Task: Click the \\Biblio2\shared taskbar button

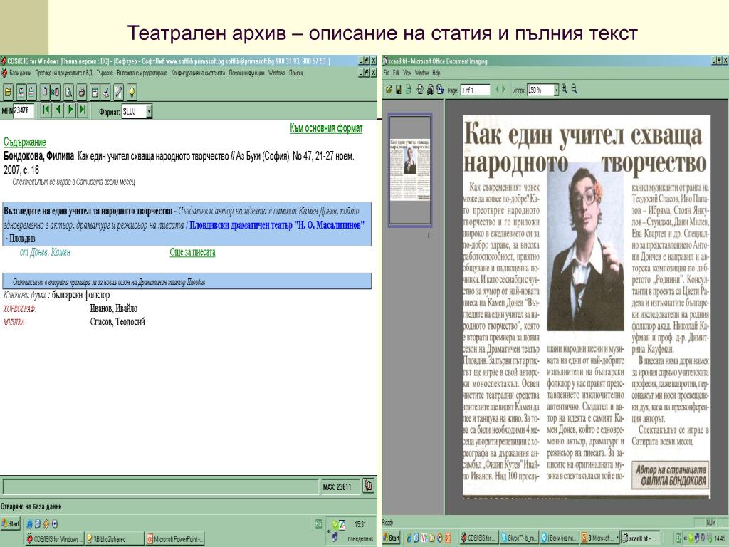Action: pos(114,539)
